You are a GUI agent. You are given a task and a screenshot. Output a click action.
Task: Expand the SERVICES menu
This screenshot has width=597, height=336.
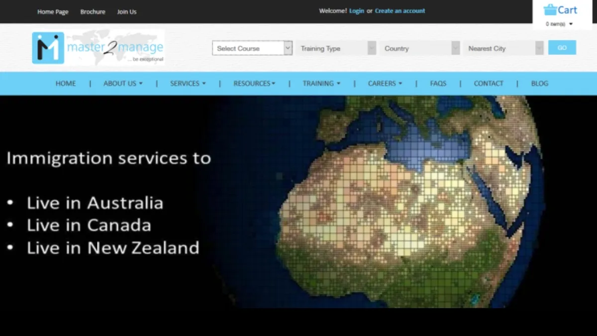(x=188, y=84)
